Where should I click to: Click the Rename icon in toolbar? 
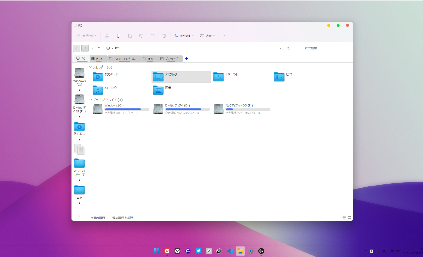(x=141, y=36)
